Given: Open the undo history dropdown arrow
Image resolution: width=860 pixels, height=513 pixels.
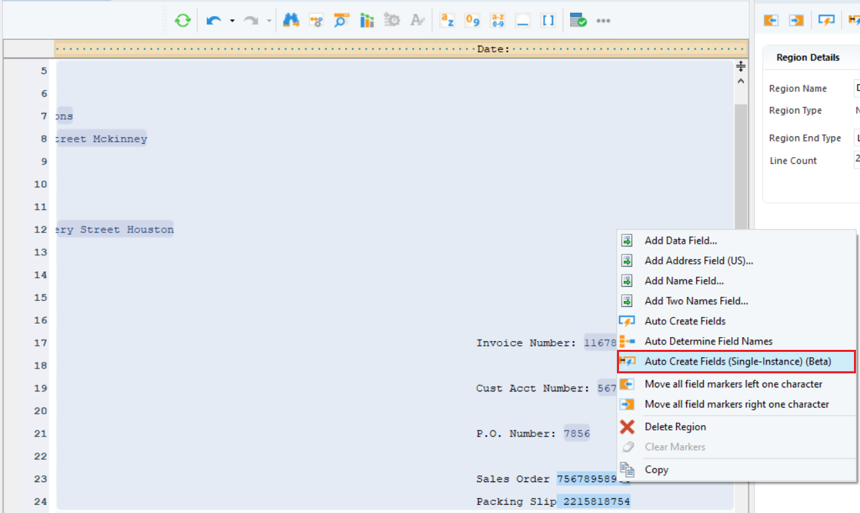Looking at the screenshot, I should click(232, 21).
